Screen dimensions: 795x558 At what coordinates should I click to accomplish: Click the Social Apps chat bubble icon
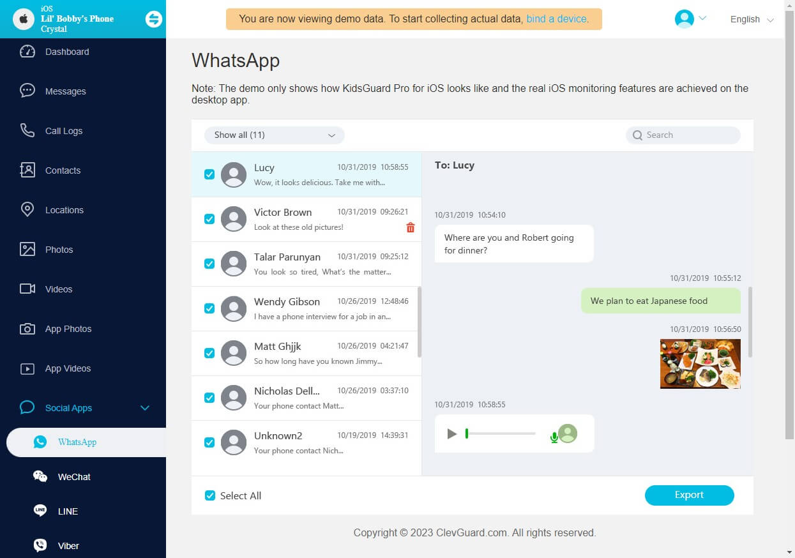click(27, 408)
